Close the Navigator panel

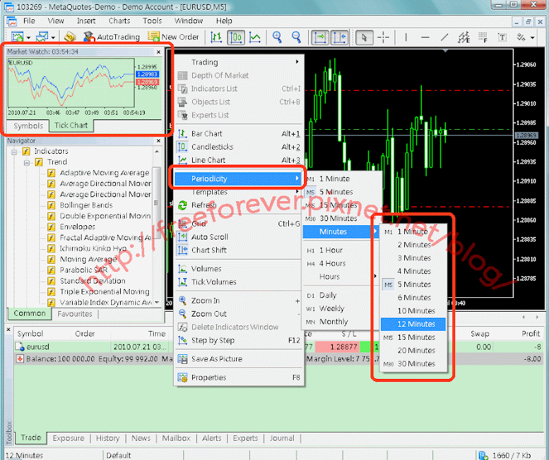tap(159, 141)
